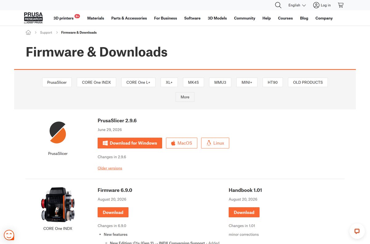370x244 pixels.
Task: Select the MMU3 product tab
Action: point(220,82)
